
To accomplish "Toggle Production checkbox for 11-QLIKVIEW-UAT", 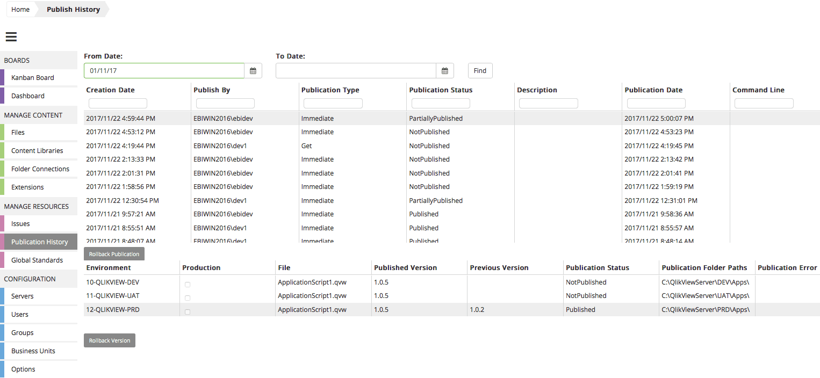I will coord(187,298).
